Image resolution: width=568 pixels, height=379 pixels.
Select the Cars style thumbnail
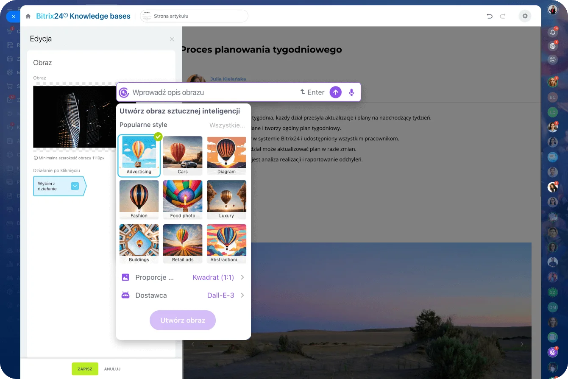click(183, 155)
